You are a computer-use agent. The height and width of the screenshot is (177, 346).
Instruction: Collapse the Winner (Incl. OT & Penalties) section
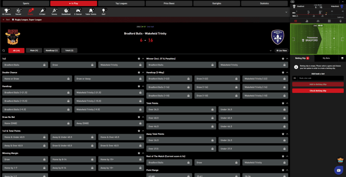click(287, 59)
